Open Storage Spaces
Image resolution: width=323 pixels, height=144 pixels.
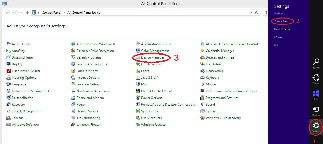pyautogui.click(x=87, y=111)
